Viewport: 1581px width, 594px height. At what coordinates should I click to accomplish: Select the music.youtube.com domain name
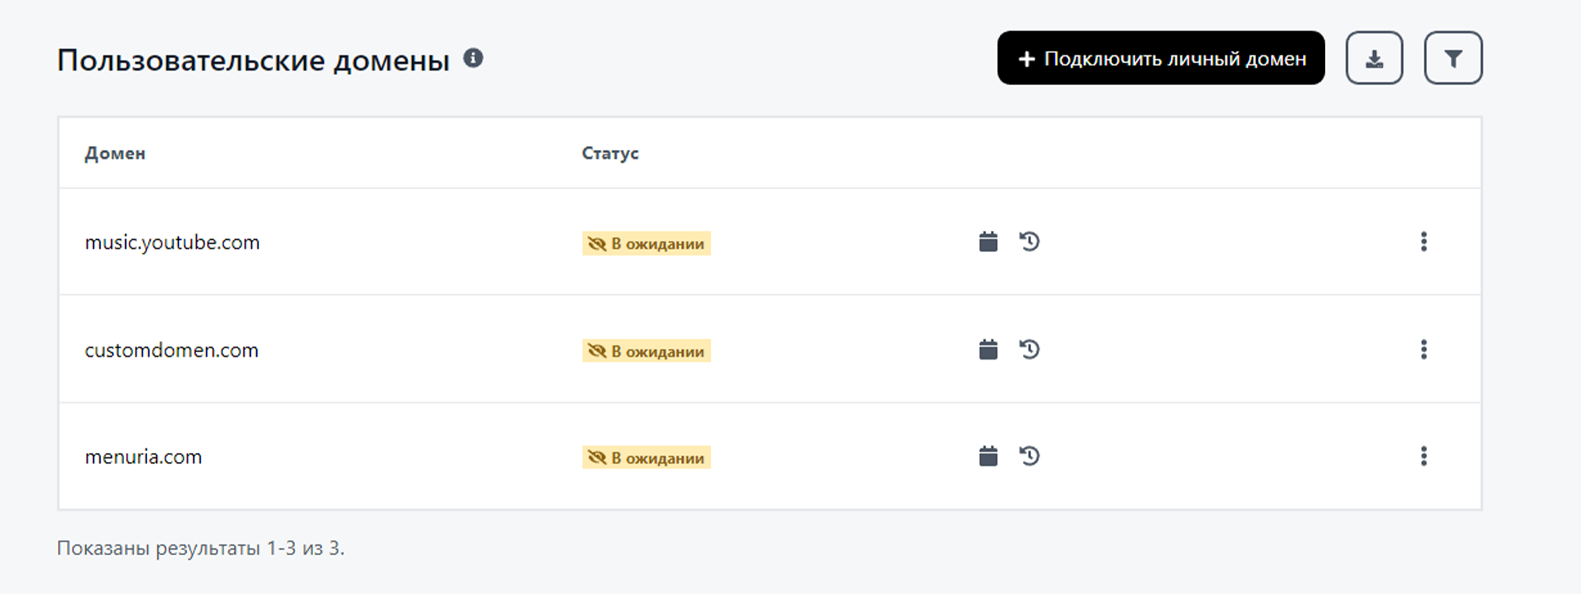click(172, 243)
